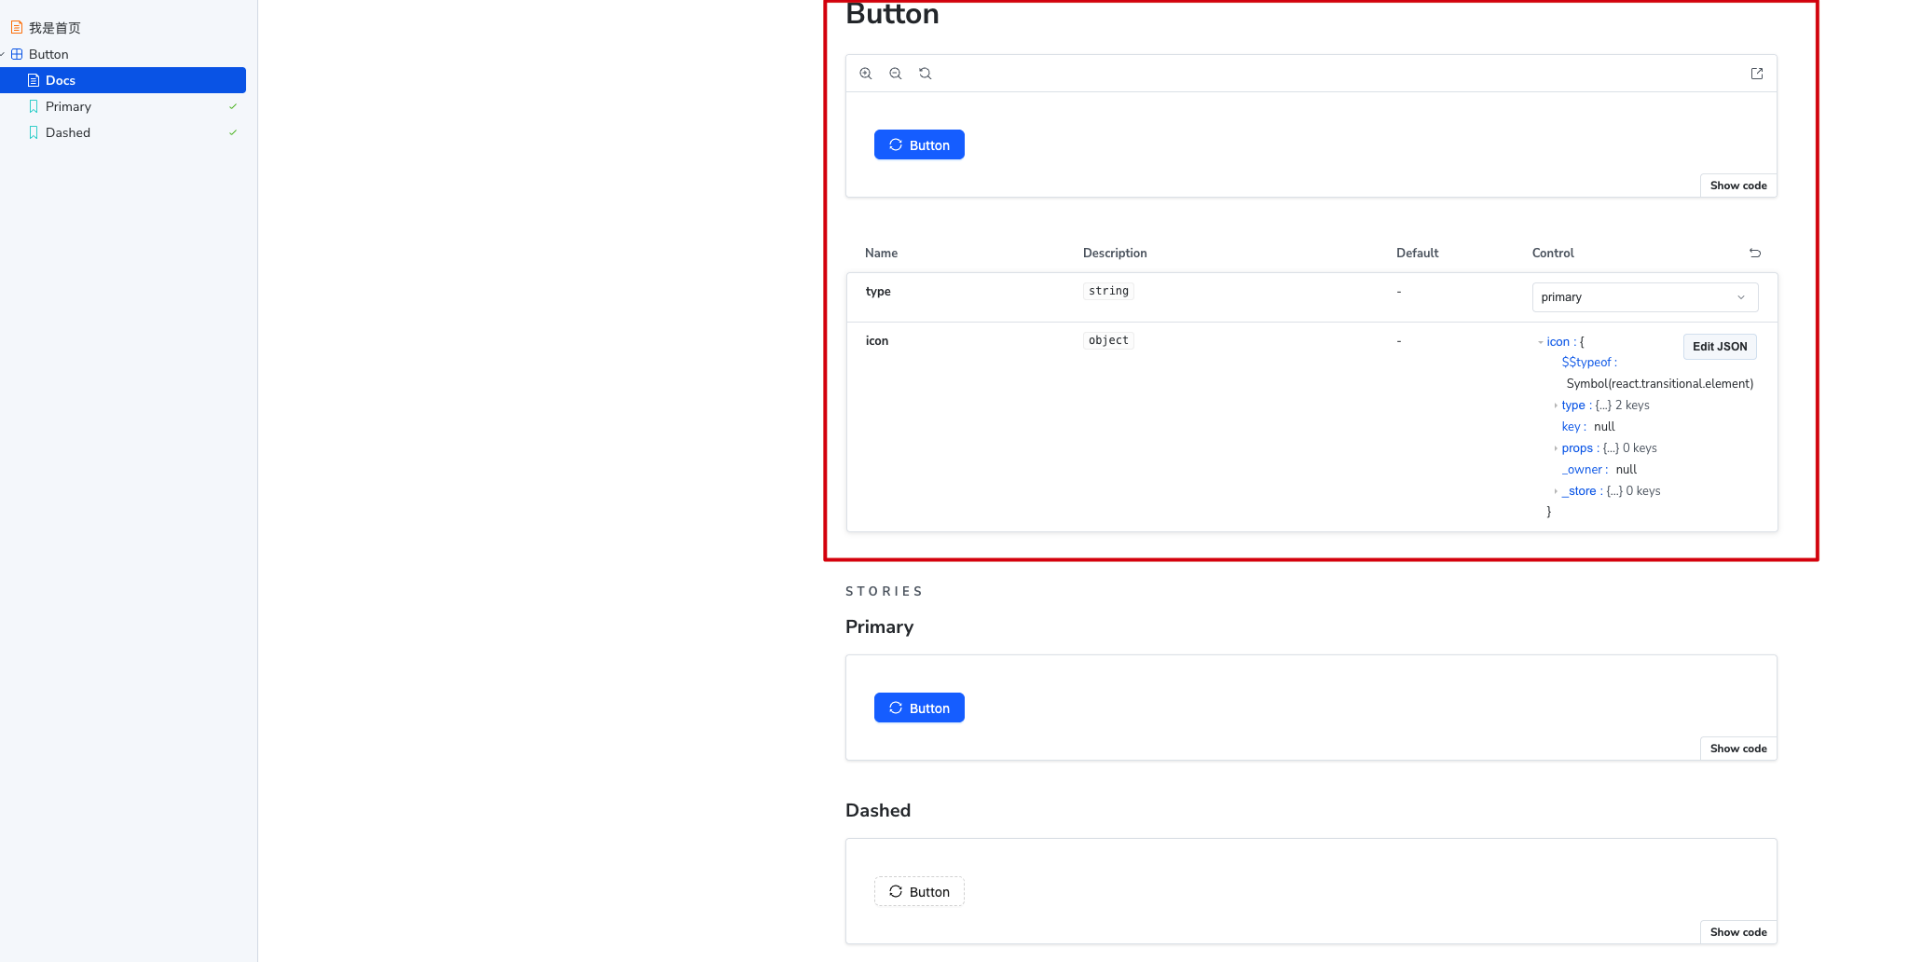The image size is (1908, 962).
Task: Click the dashed Button in Dashed story preview
Action: point(919,892)
